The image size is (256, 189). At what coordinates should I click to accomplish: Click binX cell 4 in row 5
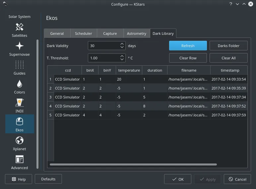click(90, 115)
